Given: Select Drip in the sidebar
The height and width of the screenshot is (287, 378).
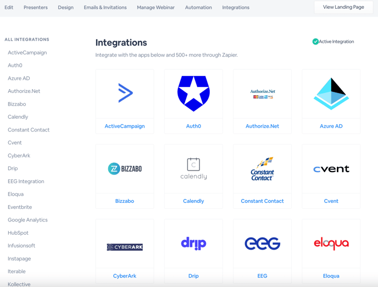Looking at the screenshot, I should coord(13,168).
